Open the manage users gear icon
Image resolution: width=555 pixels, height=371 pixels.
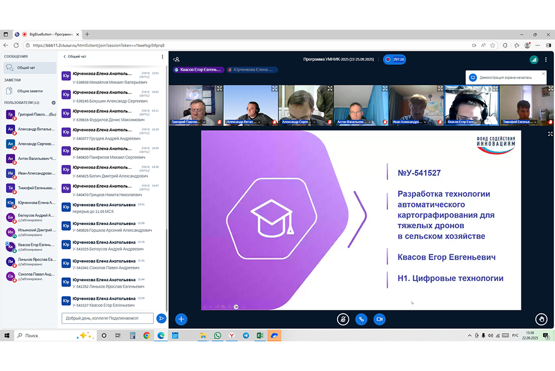point(54,103)
